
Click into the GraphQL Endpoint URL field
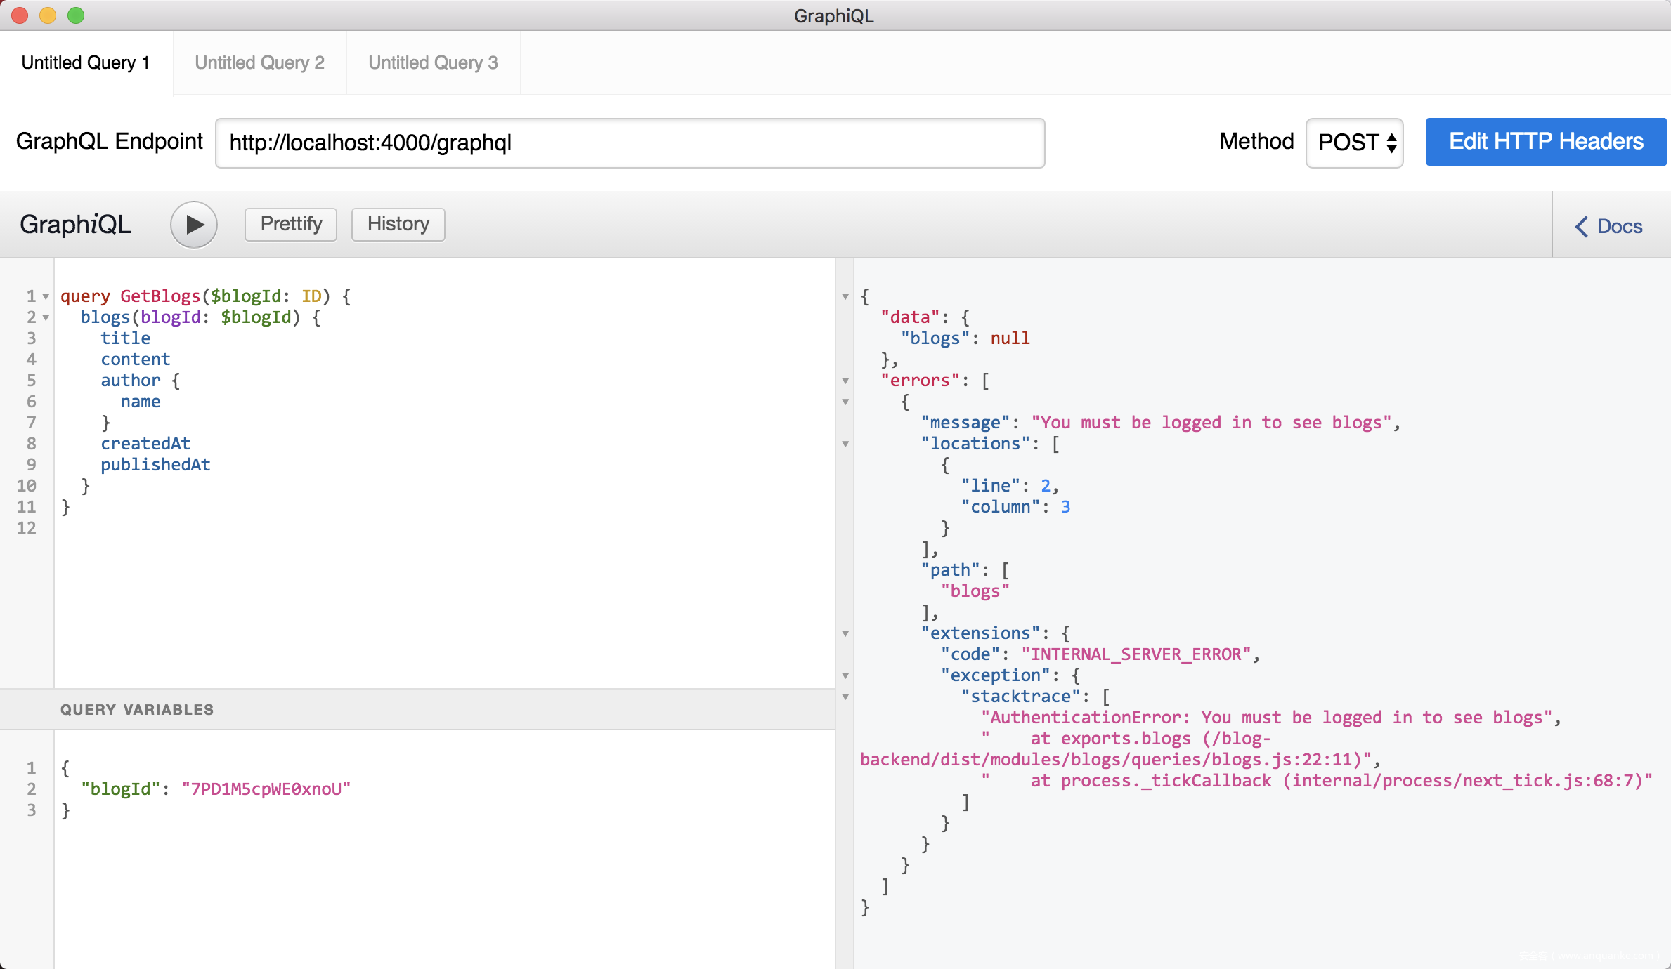[630, 143]
